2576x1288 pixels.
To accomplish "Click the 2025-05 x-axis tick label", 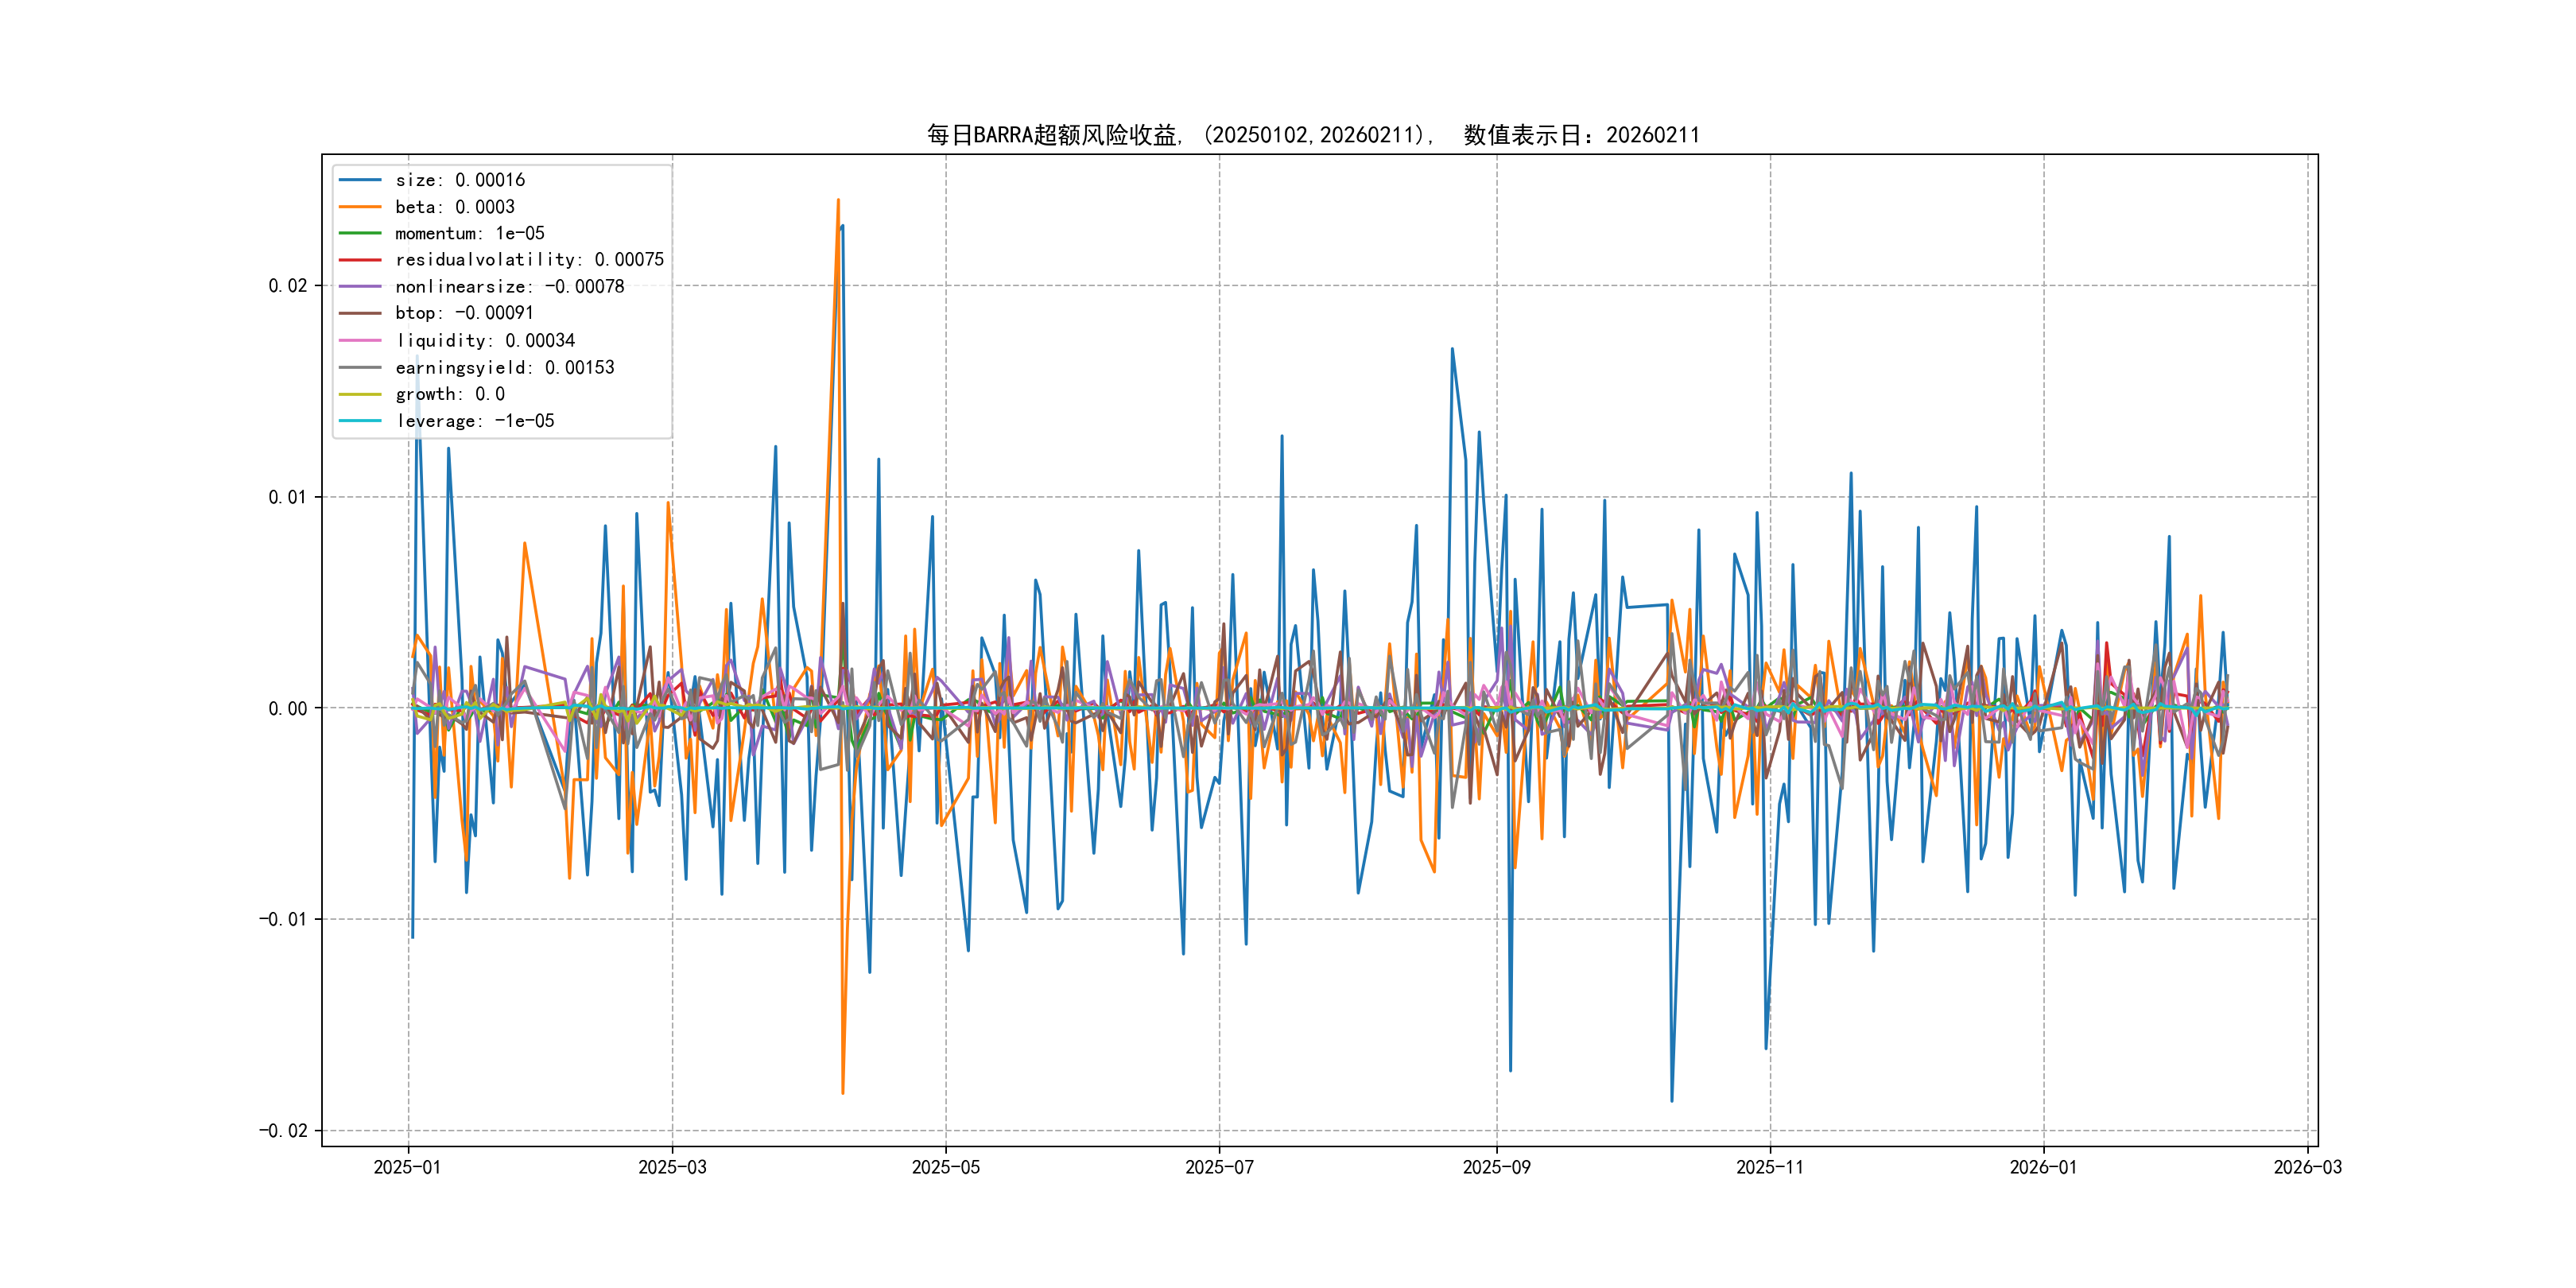I will (x=945, y=1167).
